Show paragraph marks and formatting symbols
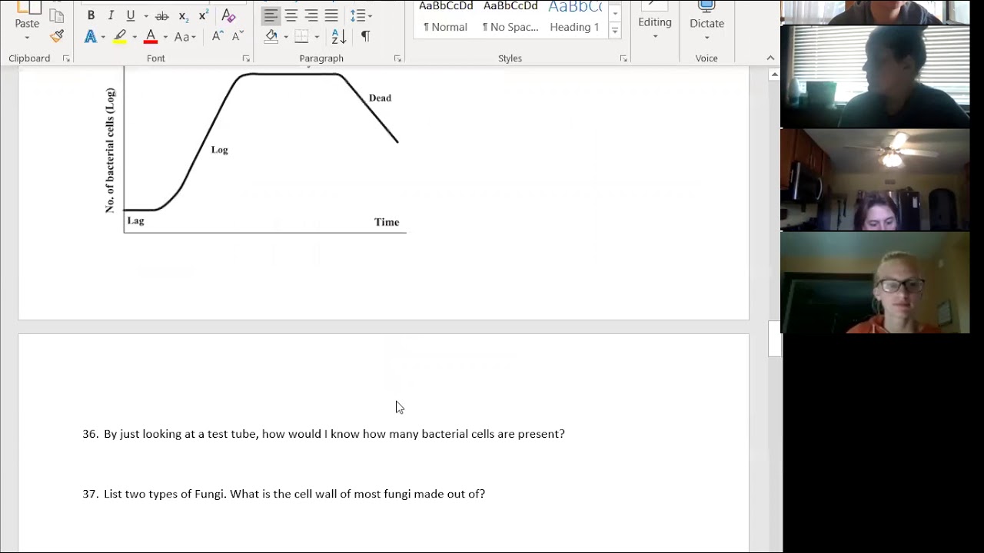This screenshot has height=553, width=984. click(365, 36)
